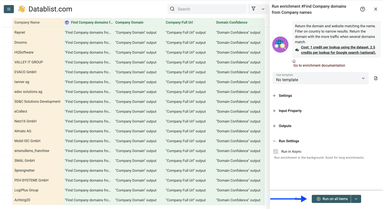Click Domain Confidence output in HQSoftware row
This screenshot has width=386, height=210.
[x=239, y=52]
